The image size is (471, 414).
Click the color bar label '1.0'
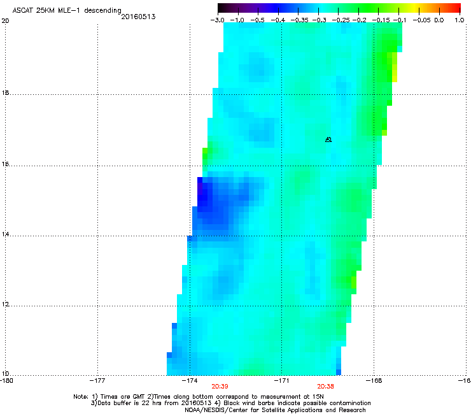point(460,20)
